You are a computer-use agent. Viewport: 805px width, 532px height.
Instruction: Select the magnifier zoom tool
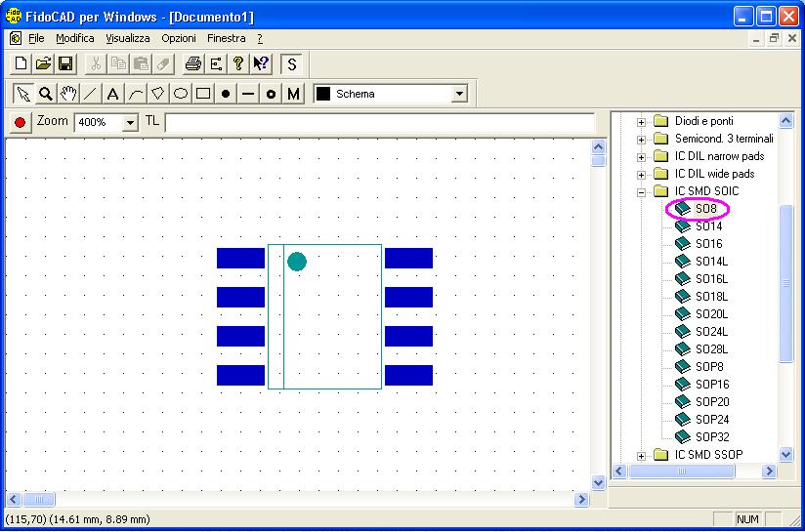coord(45,94)
